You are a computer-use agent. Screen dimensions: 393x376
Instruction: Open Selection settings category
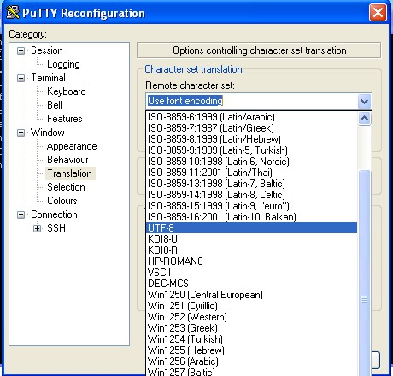[66, 187]
